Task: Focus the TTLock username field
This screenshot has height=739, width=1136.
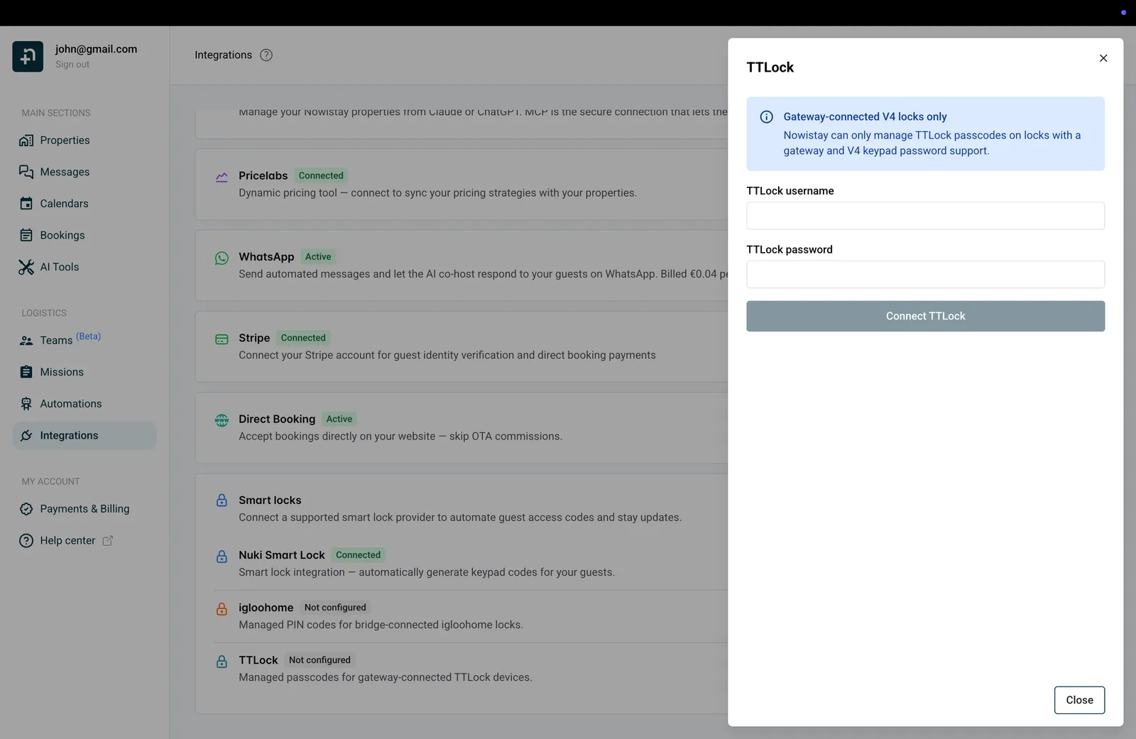Action: (925, 216)
